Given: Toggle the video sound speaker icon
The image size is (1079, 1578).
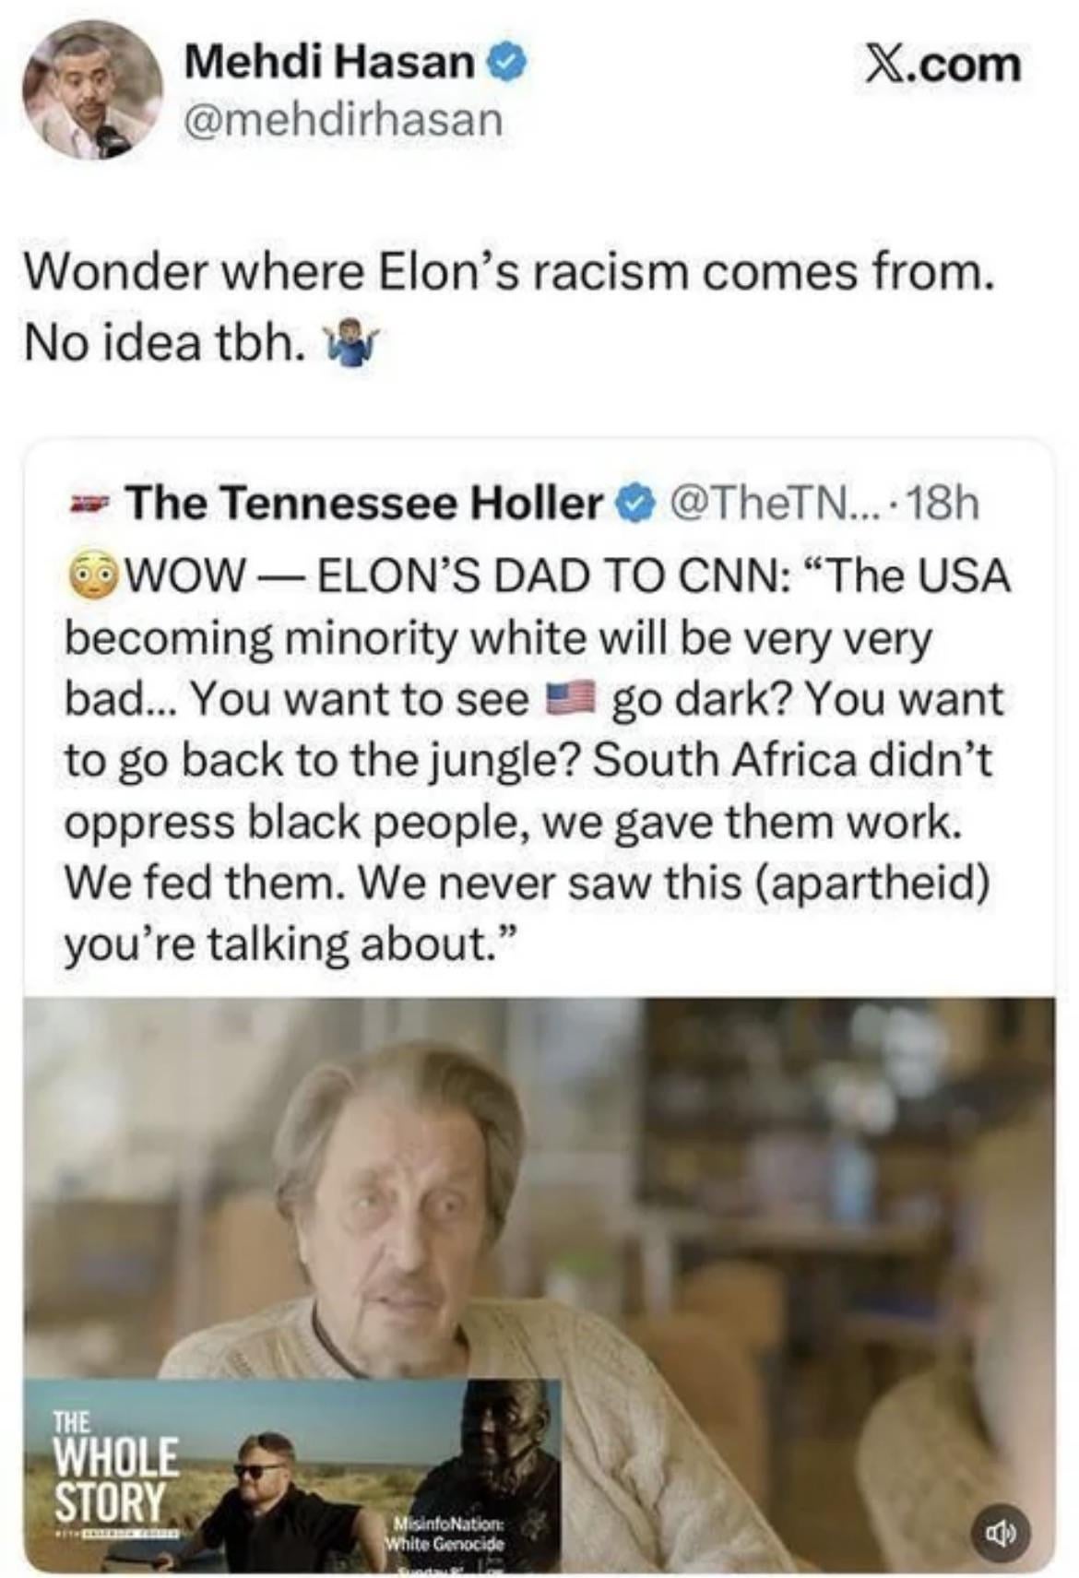Looking at the screenshot, I should [1002, 1534].
